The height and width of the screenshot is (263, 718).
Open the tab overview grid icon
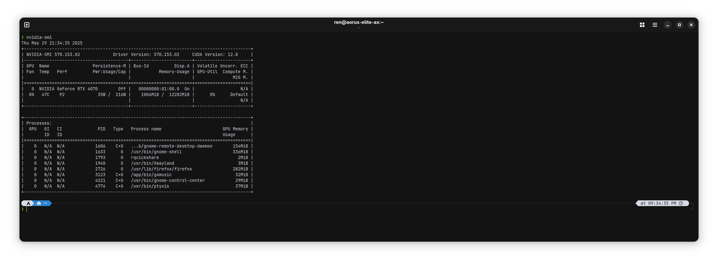[x=642, y=25]
